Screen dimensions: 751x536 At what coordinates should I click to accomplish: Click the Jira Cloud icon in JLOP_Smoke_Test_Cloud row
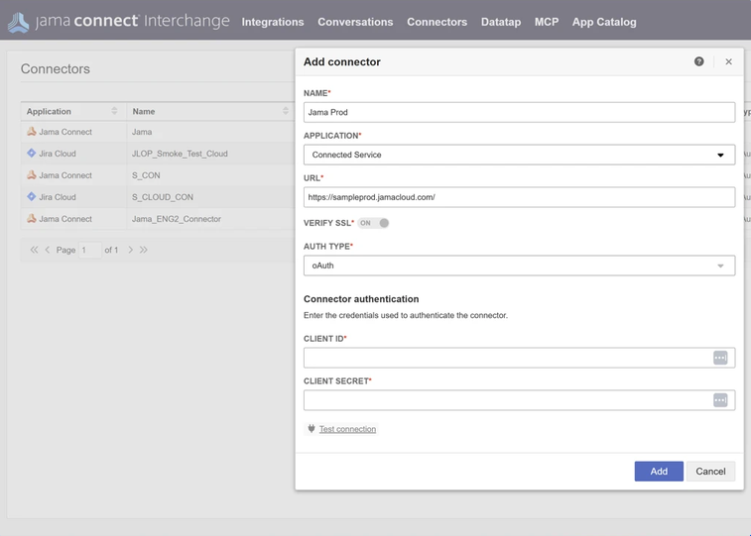[x=32, y=153]
